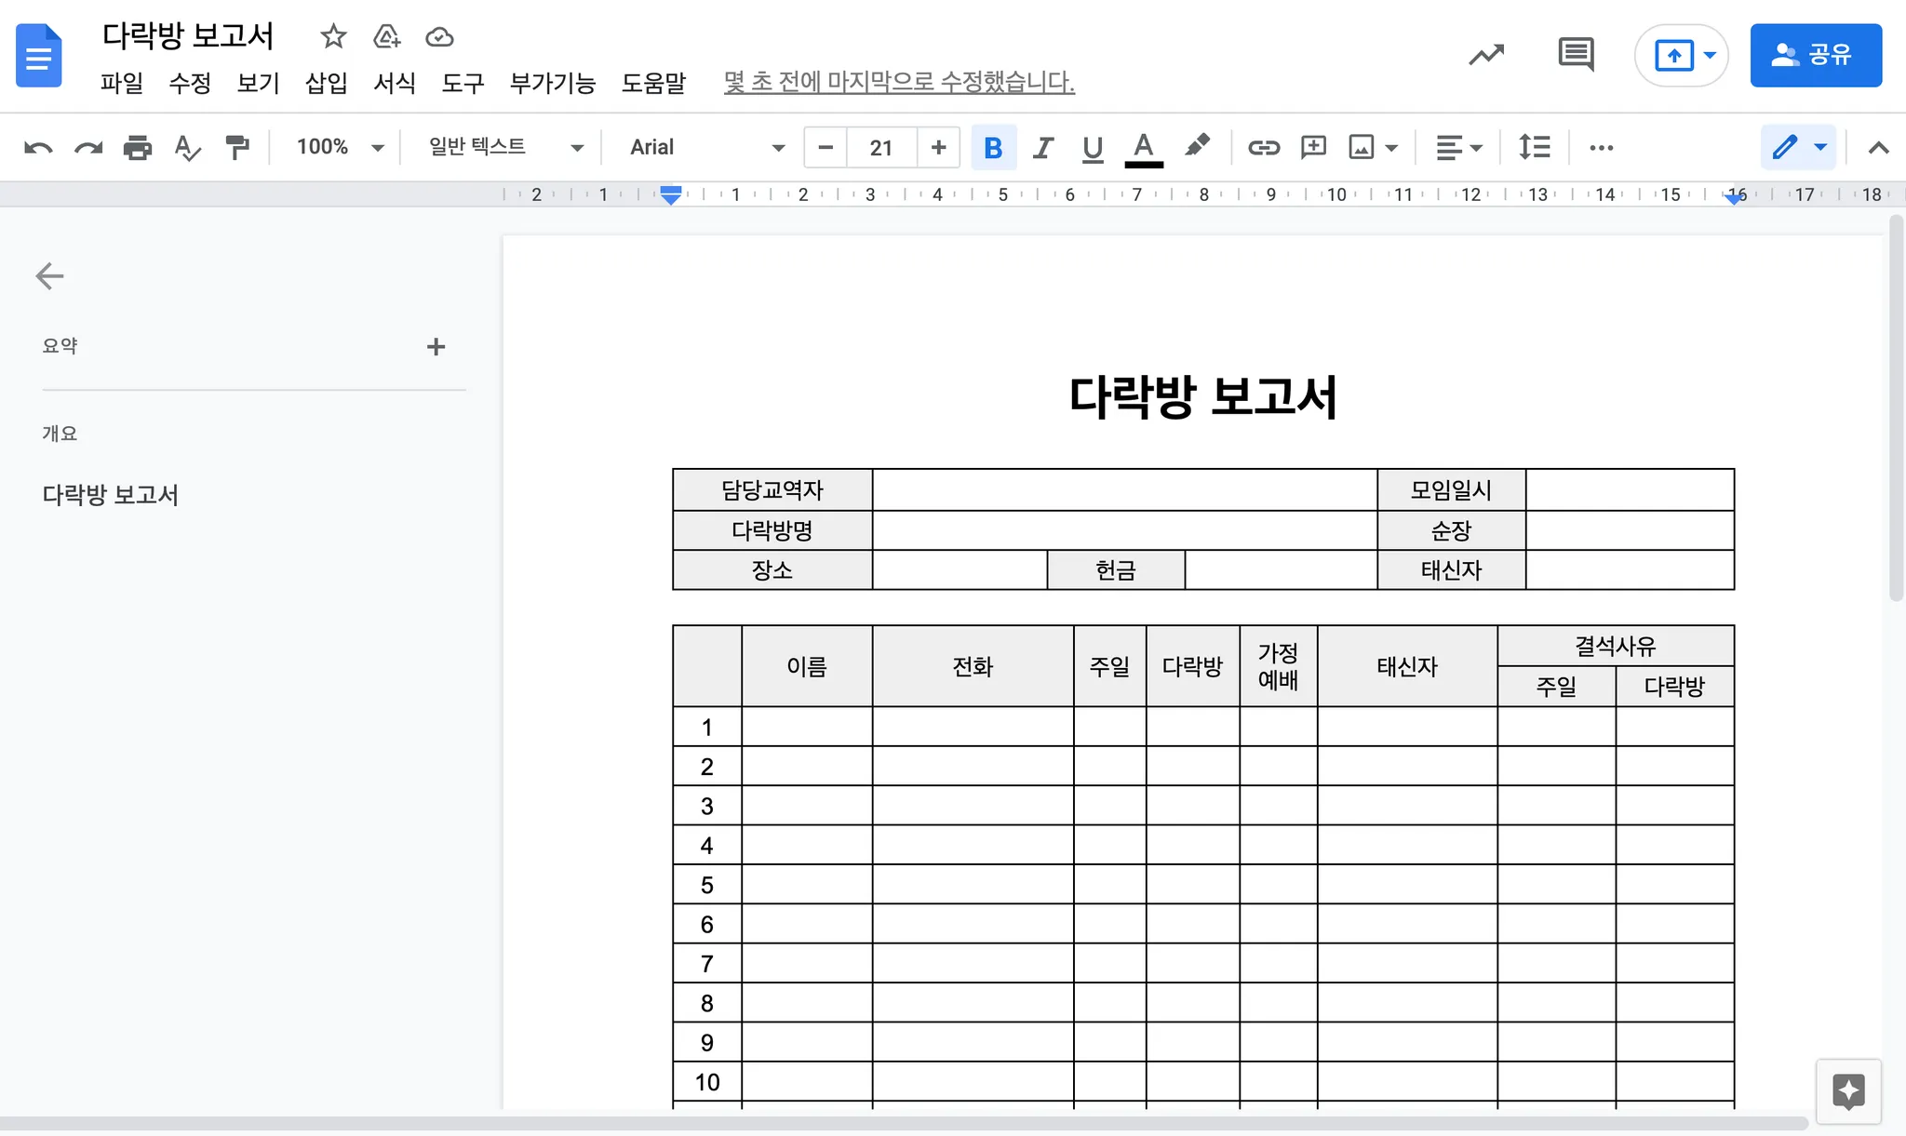Toggle underline formatting
The height and width of the screenshot is (1136, 1906).
[x=1093, y=147]
